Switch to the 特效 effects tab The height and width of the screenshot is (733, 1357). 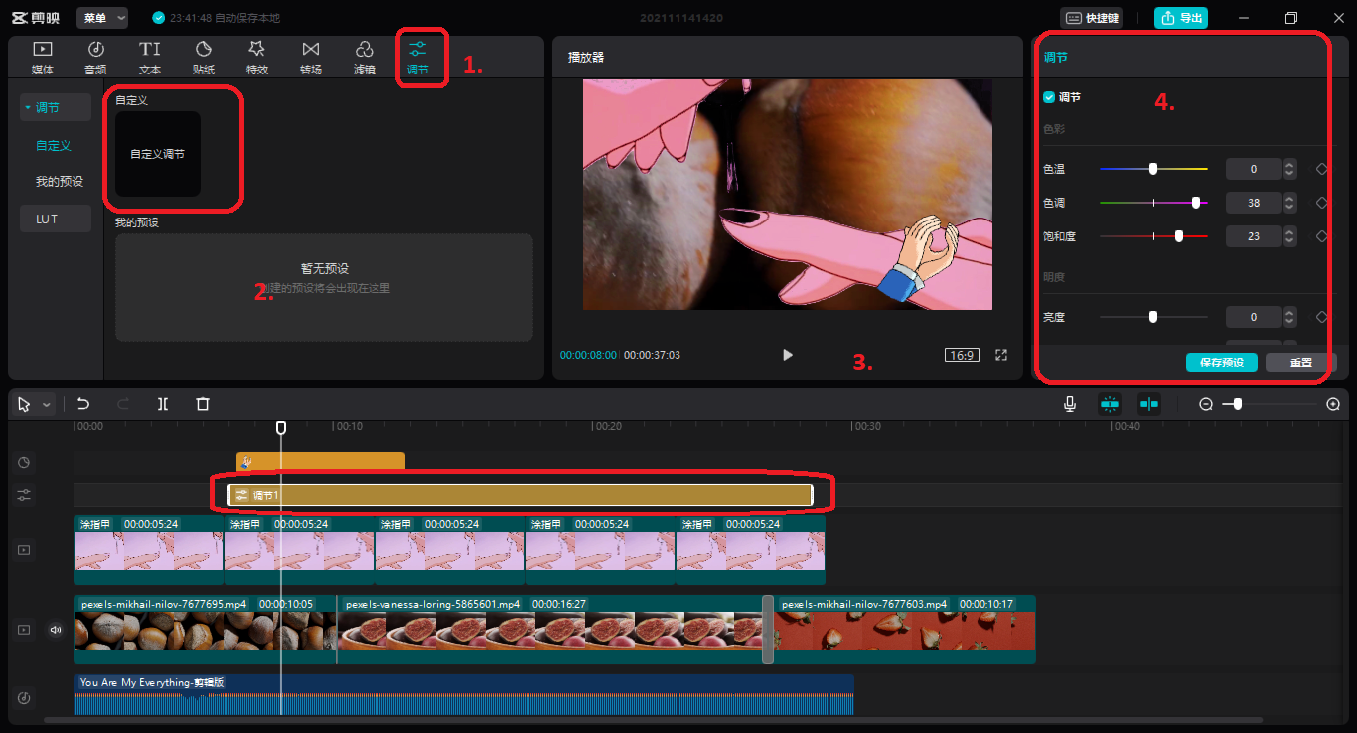tap(257, 58)
